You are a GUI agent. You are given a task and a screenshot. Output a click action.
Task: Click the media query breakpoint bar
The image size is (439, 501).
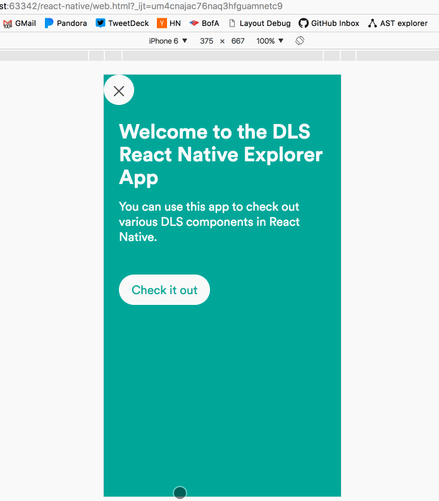pos(221,56)
